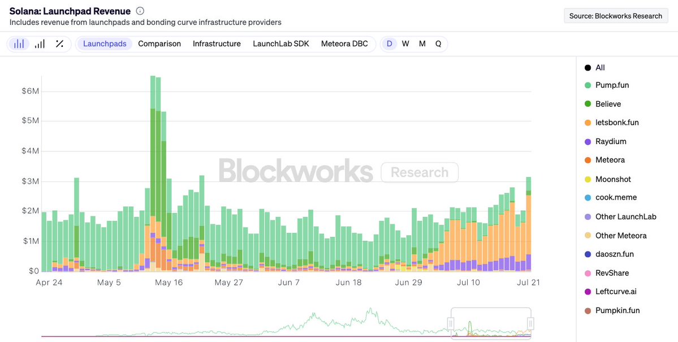
Task: Toggle letsbonk.fun series in legend
Action: click(611, 122)
